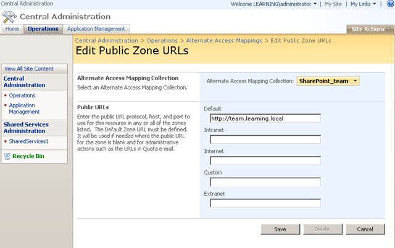Focus the Internet URL text box
Image resolution: width=395 pixels, height=248 pixels.
point(265,160)
